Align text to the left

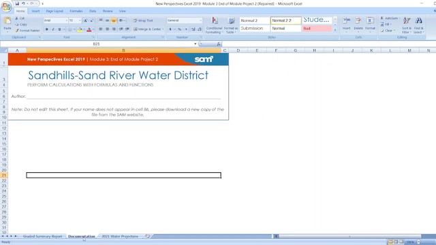101,29
